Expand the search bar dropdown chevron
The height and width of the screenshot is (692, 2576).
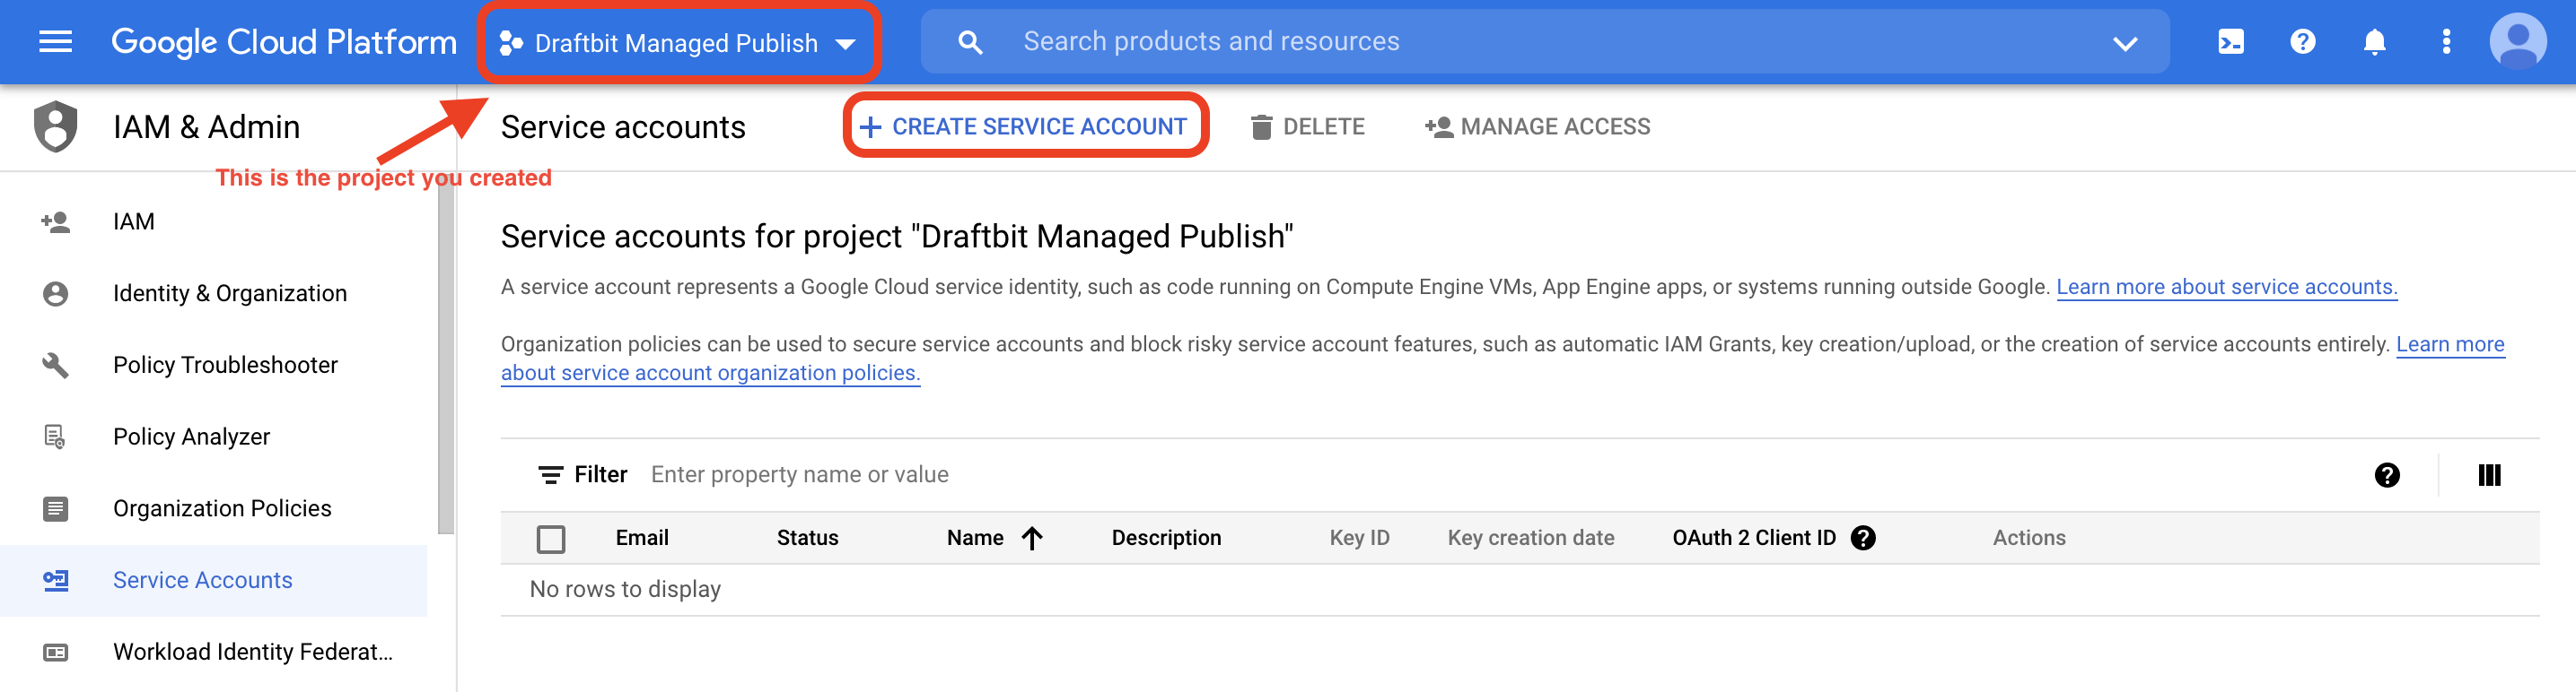[x=2125, y=43]
